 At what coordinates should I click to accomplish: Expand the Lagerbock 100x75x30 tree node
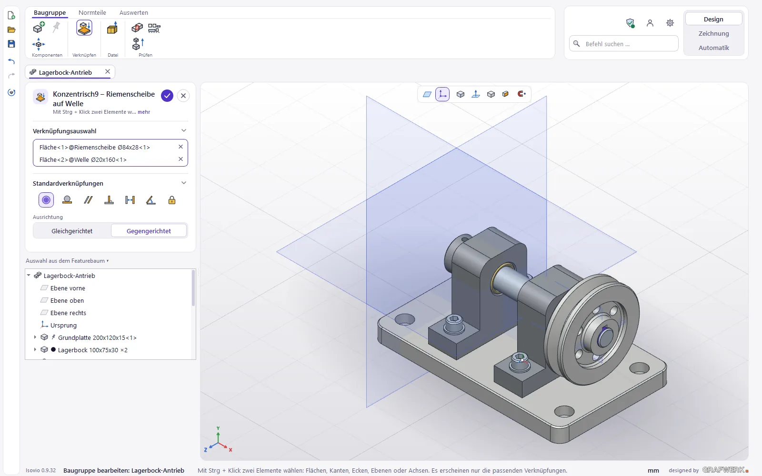coord(35,350)
